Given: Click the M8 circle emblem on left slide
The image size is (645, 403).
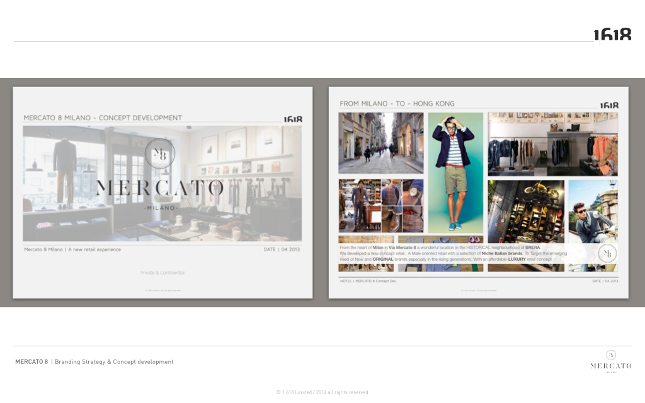Looking at the screenshot, I should (160, 154).
